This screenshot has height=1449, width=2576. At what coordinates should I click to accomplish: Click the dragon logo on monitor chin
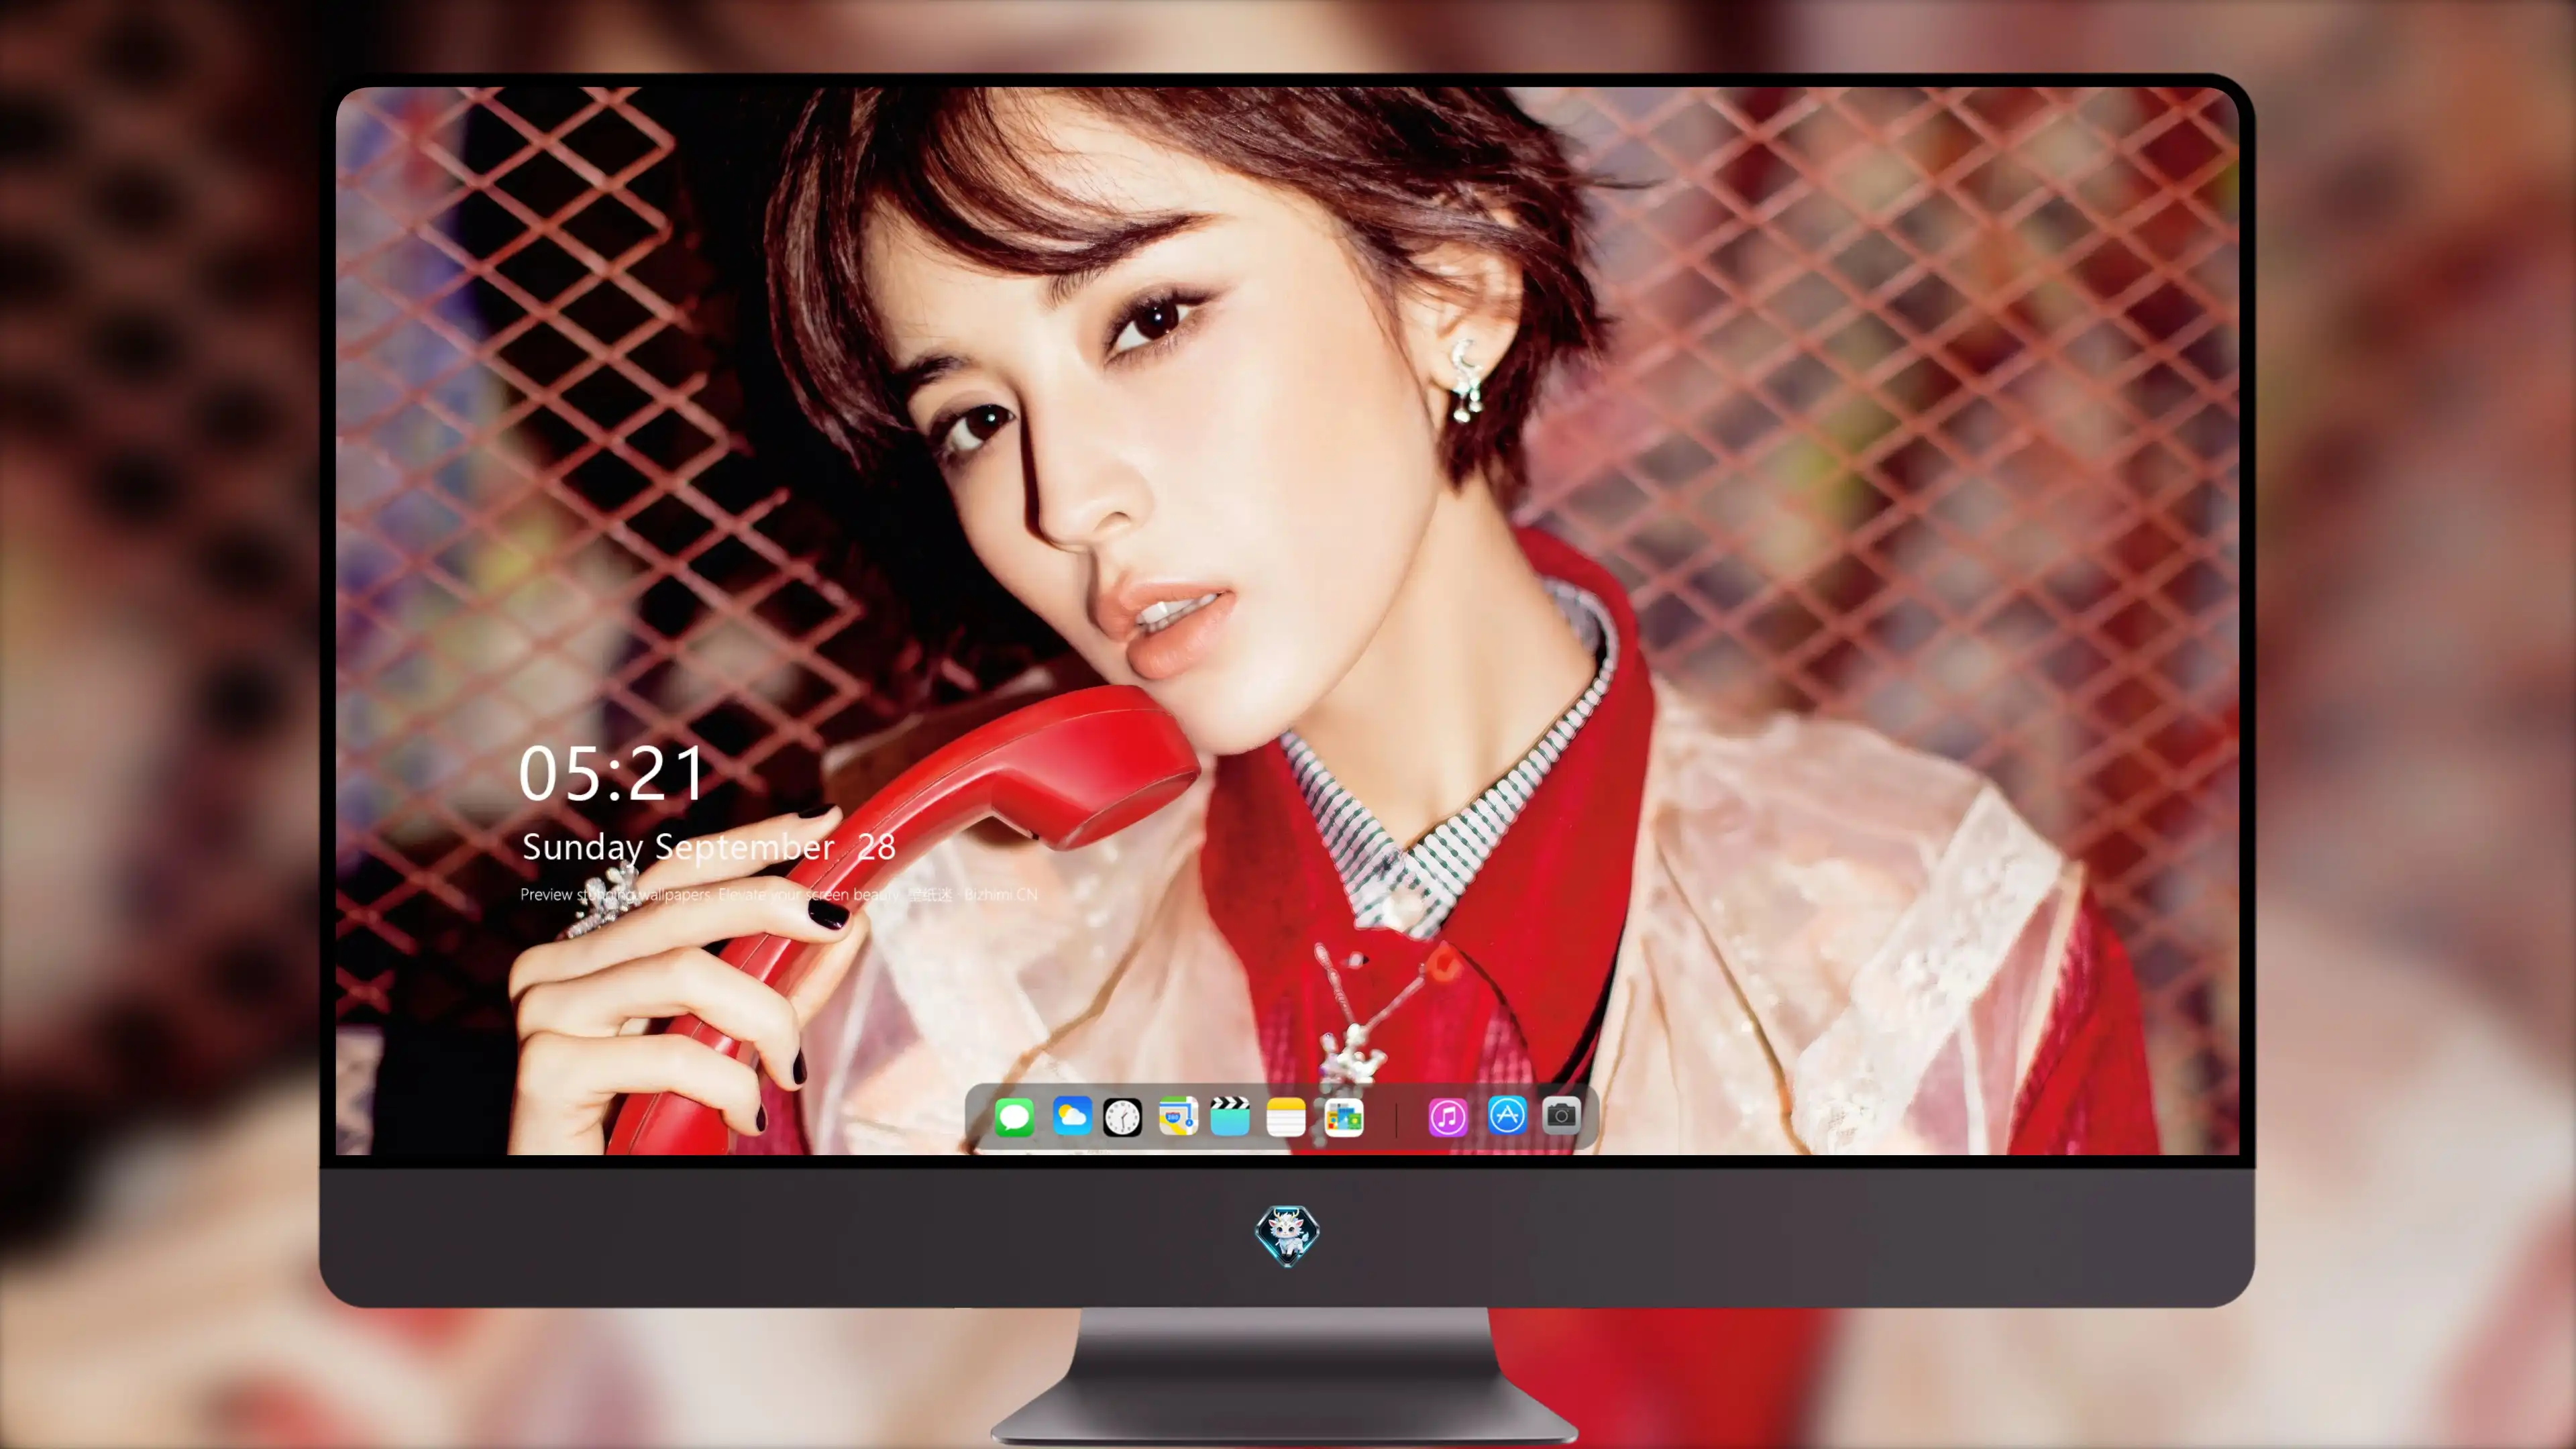click(1287, 1235)
